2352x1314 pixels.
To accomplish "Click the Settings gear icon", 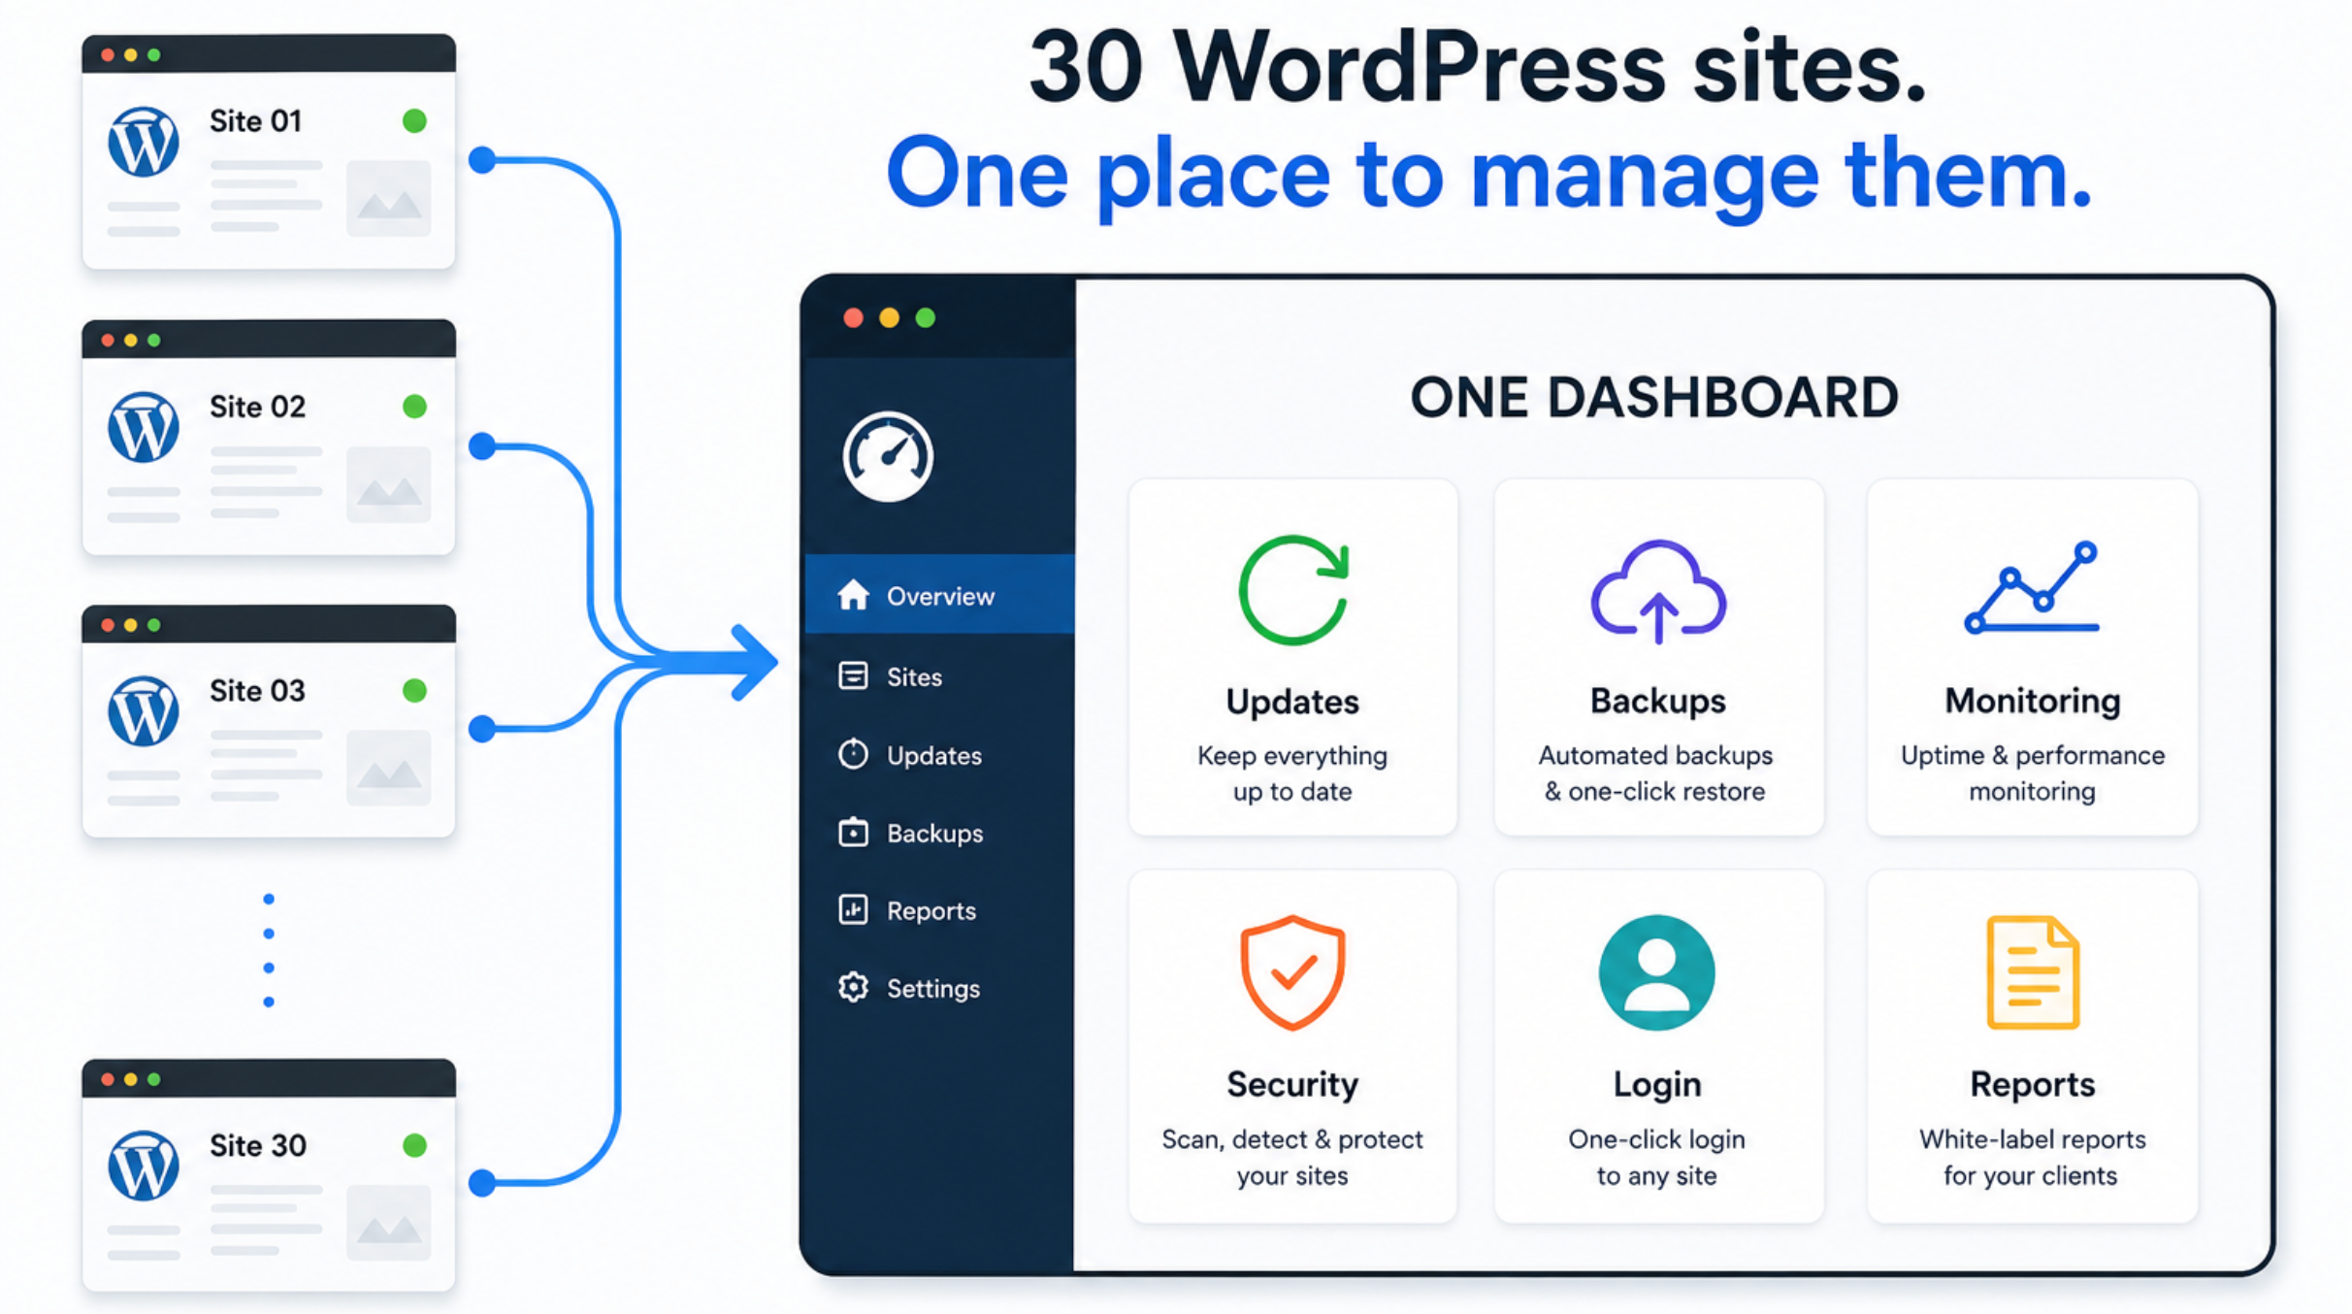I will pyautogui.click(x=853, y=987).
